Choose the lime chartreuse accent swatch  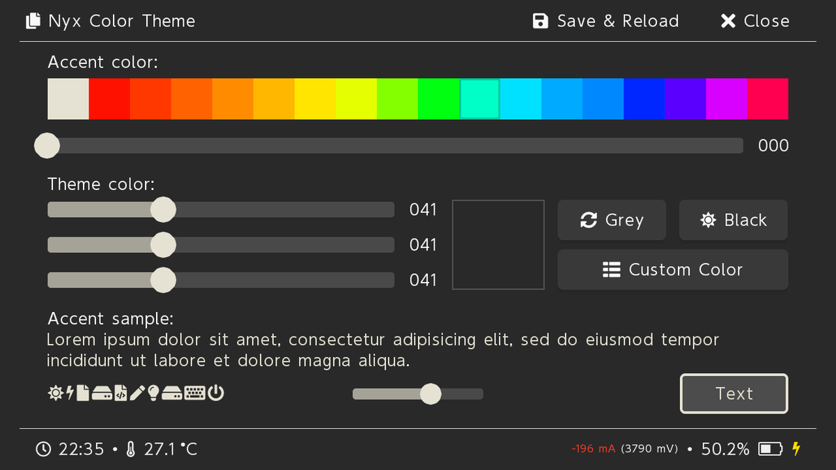point(397,99)
